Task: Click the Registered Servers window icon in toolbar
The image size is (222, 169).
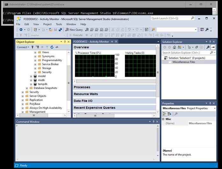Action: click(x=202, y=30)
